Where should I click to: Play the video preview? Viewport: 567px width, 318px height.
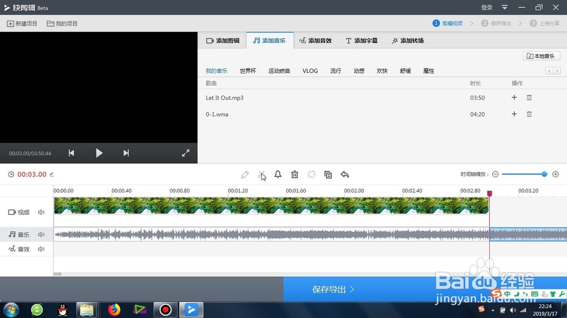[x=99, y=153]
